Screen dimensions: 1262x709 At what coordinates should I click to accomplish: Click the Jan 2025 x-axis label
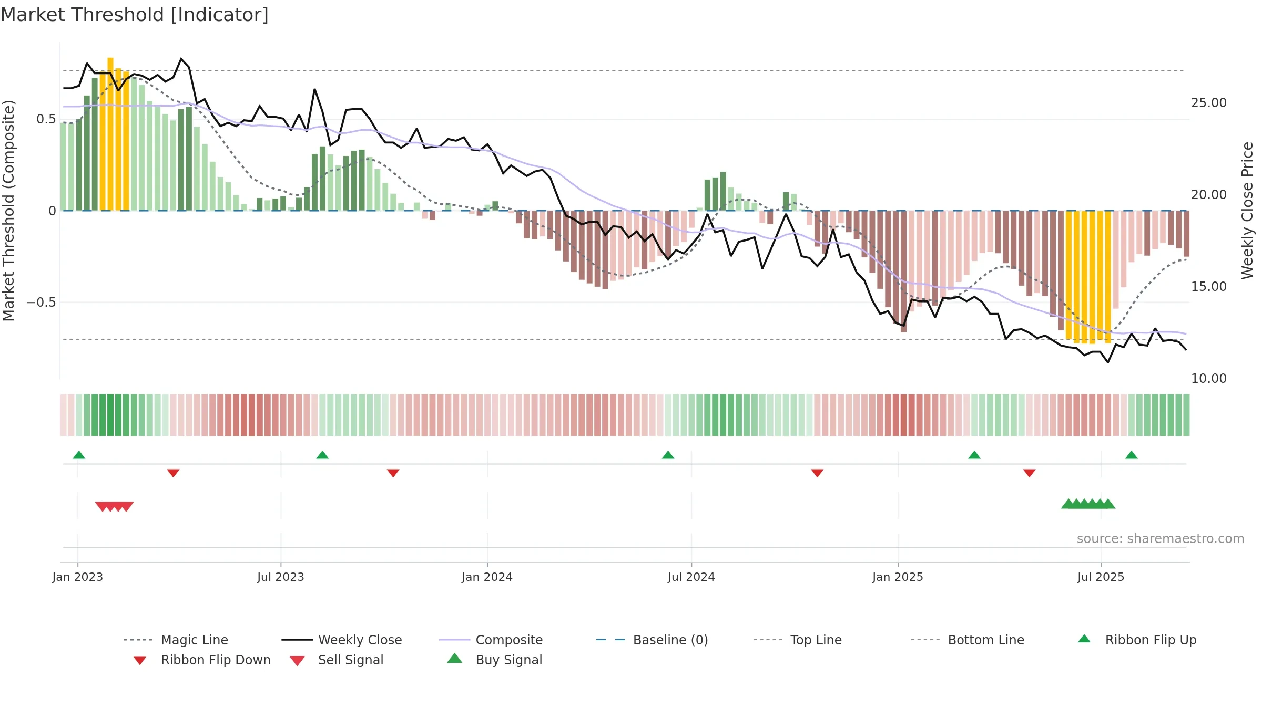coord(898,577)
